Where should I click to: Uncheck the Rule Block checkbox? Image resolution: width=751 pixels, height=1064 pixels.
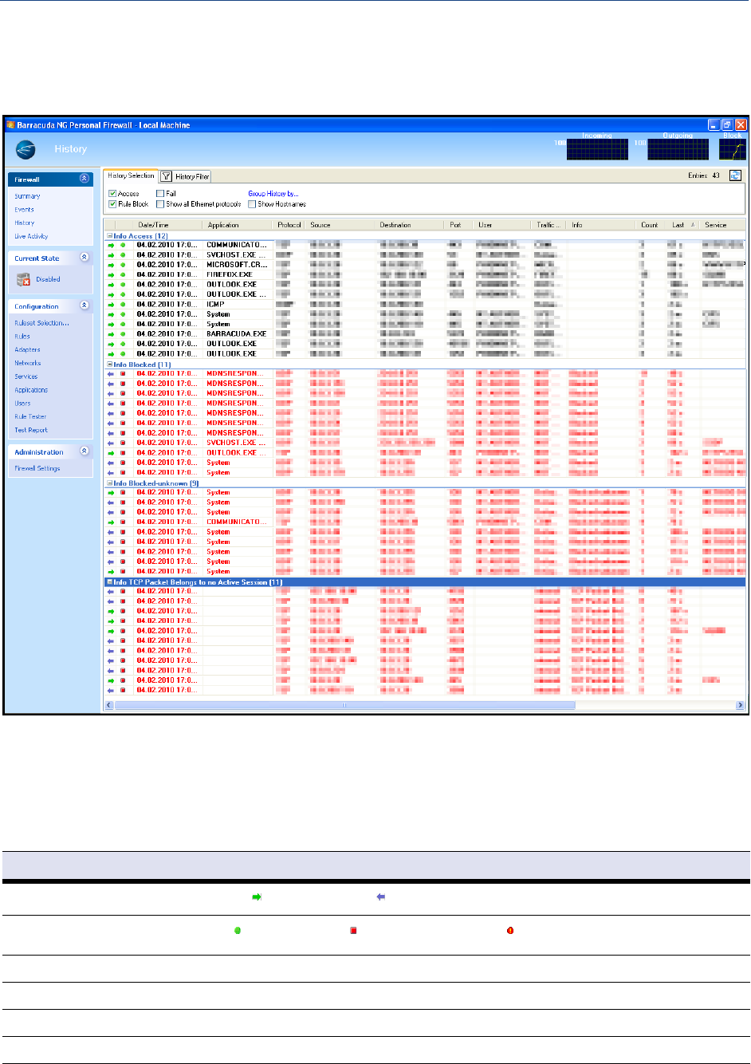click(112, 204)
